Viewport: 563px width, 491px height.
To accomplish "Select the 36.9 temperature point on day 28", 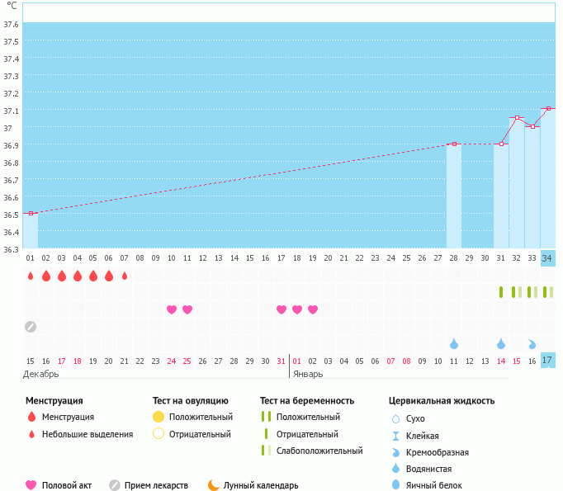I will [x=454, y=144].
